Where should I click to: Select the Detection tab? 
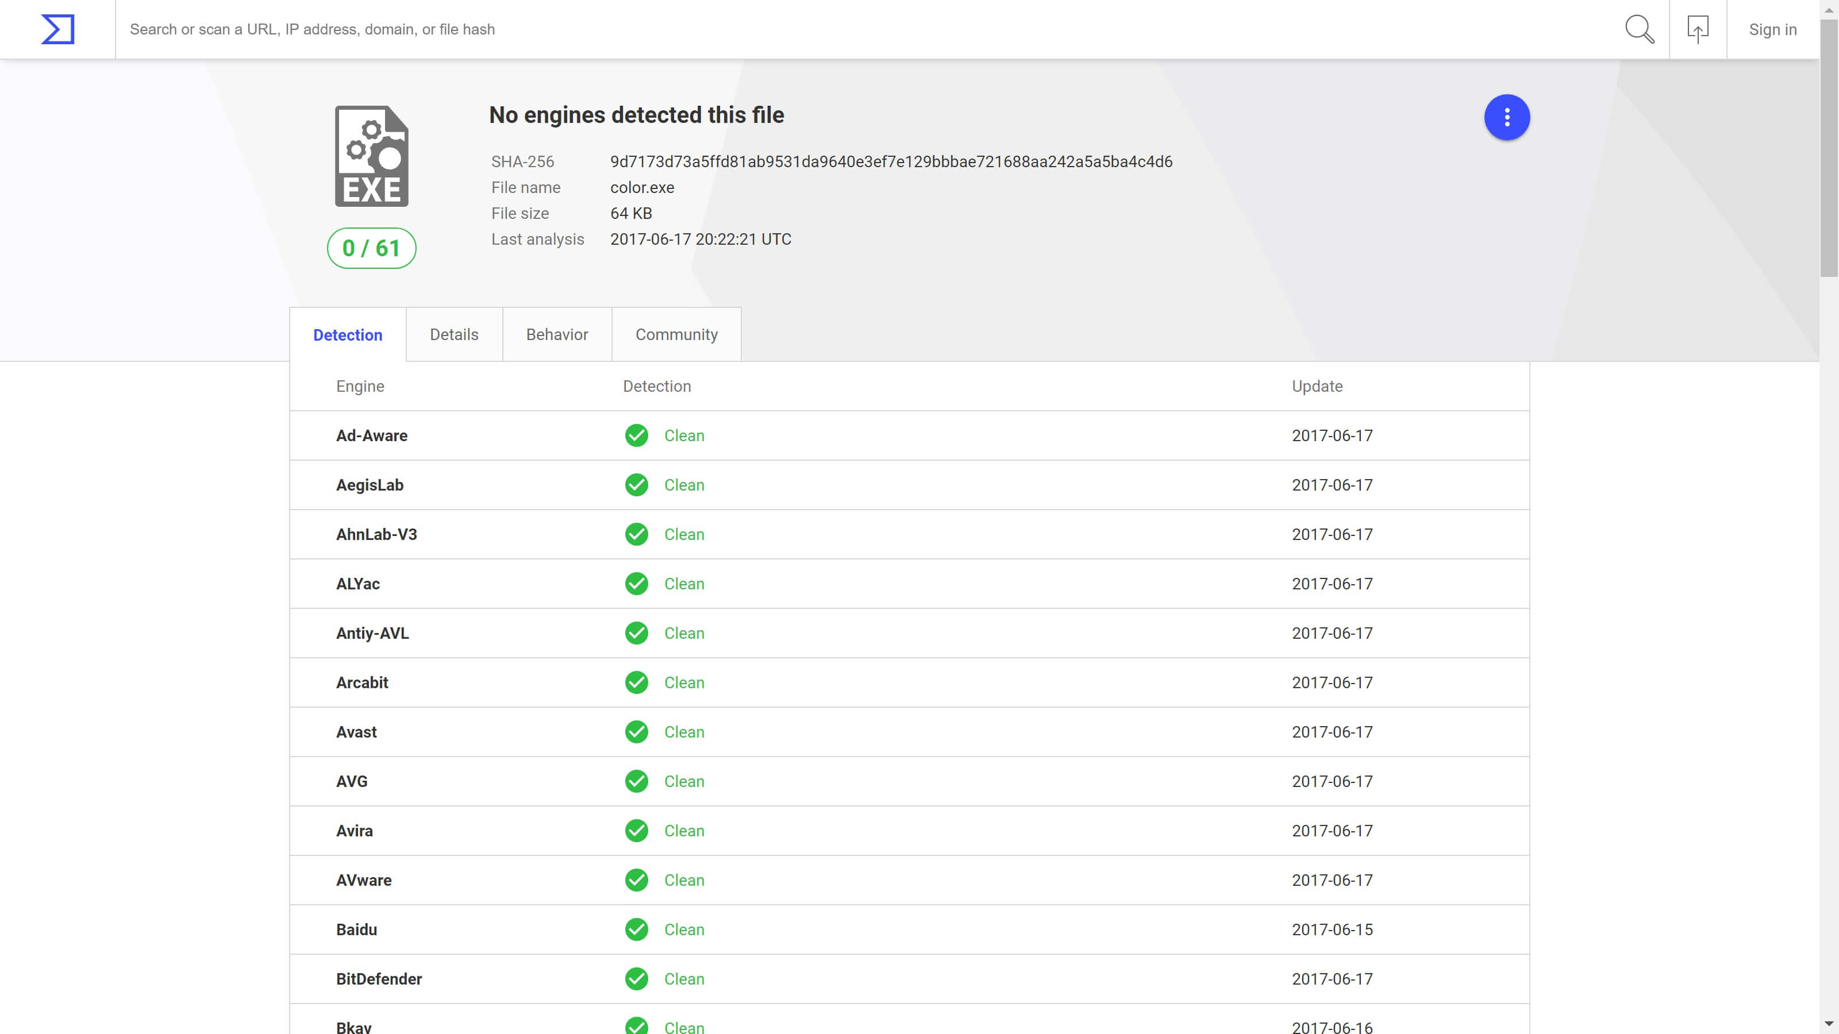coord(348,335)
